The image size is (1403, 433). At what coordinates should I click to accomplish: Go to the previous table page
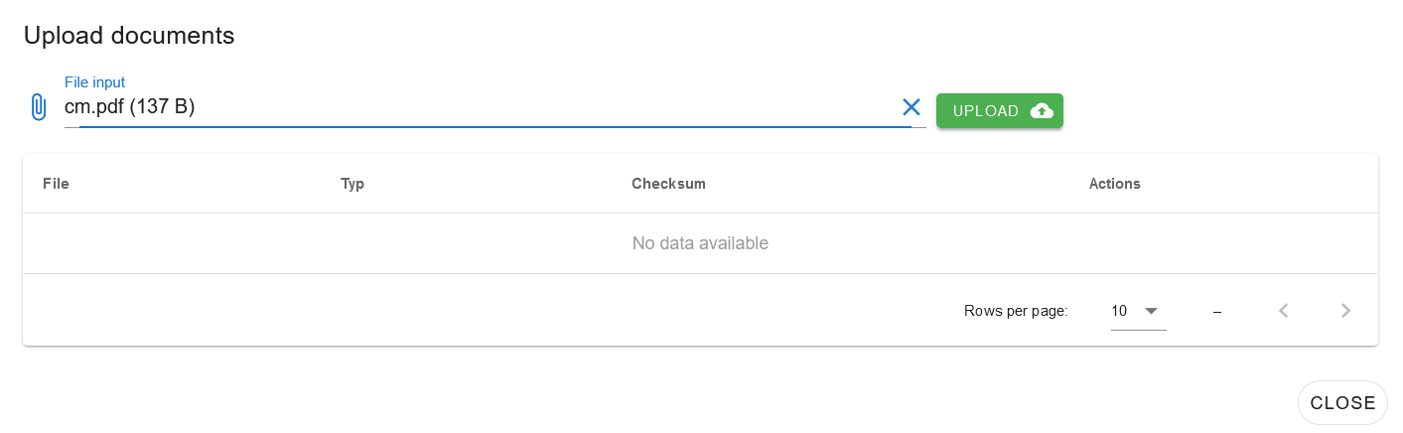click(x=1283, y=311)
